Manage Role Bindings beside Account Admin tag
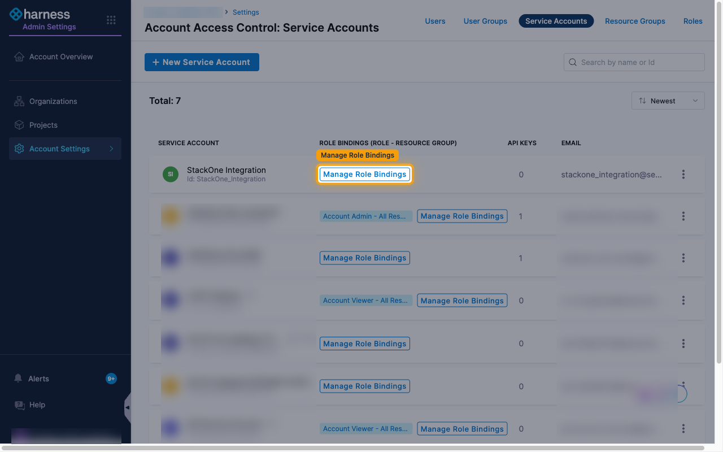 462,216
